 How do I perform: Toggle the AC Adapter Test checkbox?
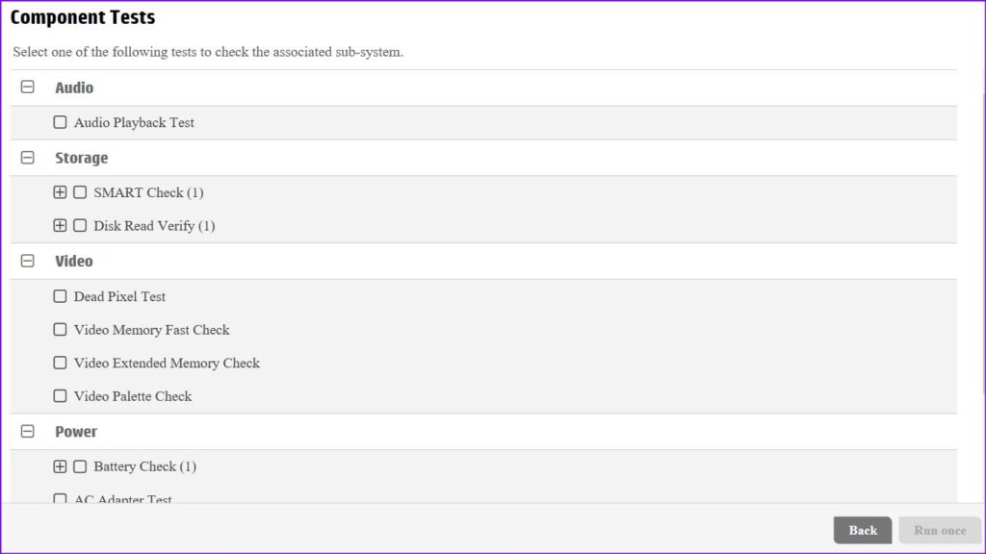[60, 499]
